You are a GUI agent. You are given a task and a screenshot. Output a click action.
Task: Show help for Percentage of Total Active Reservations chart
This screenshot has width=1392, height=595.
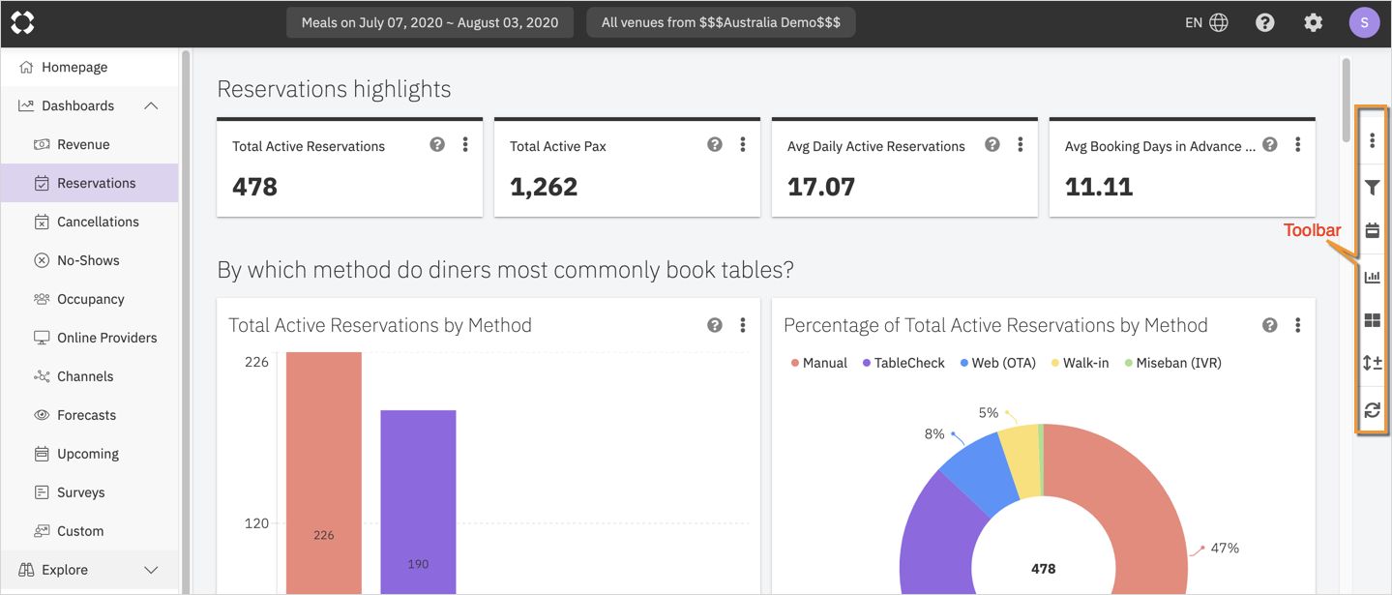tap(1270, 325)
